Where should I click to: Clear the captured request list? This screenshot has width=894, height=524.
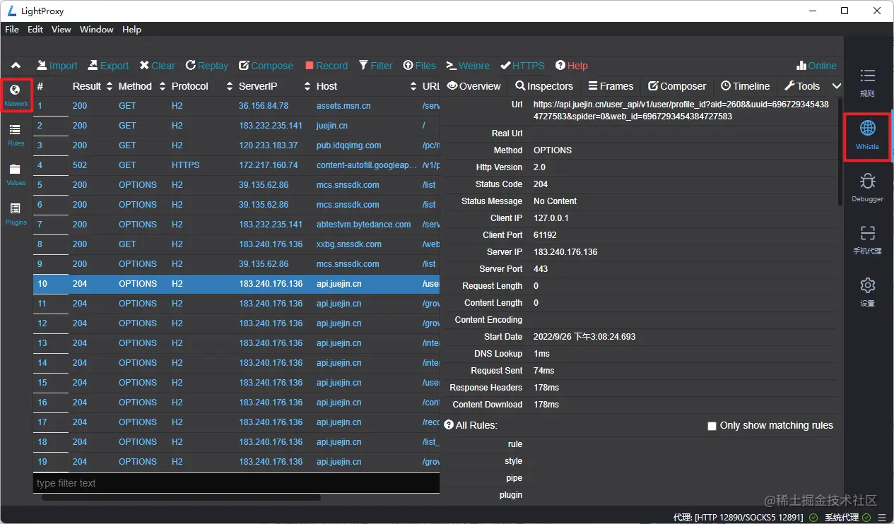tap(157, 66)
